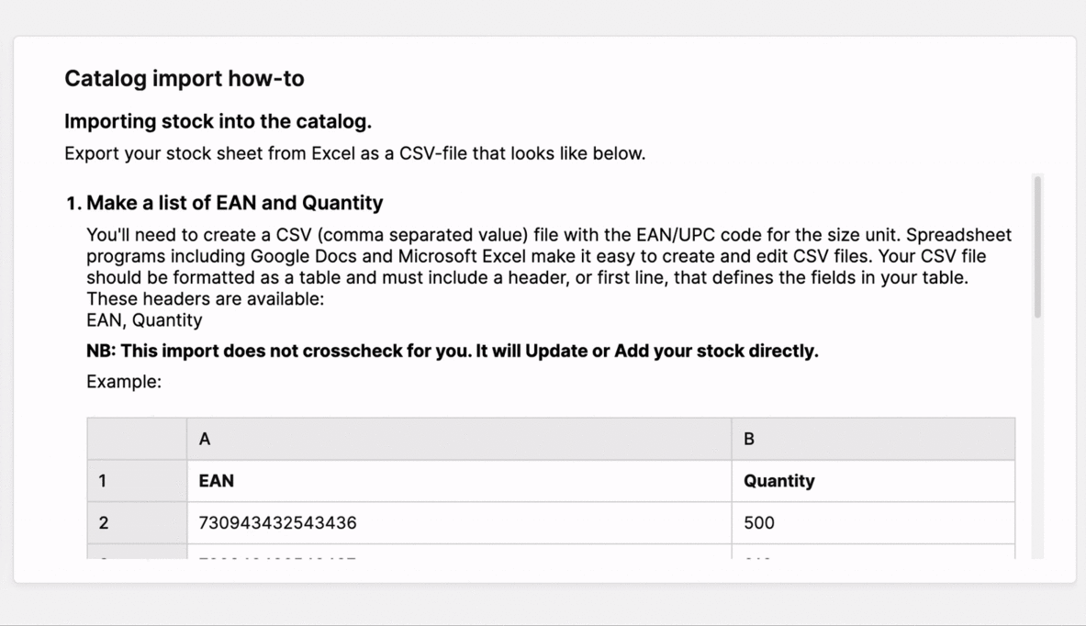Select the "Importing stock into the catalog." subheading
The image size is (1086, 626).
click(218, 122)
